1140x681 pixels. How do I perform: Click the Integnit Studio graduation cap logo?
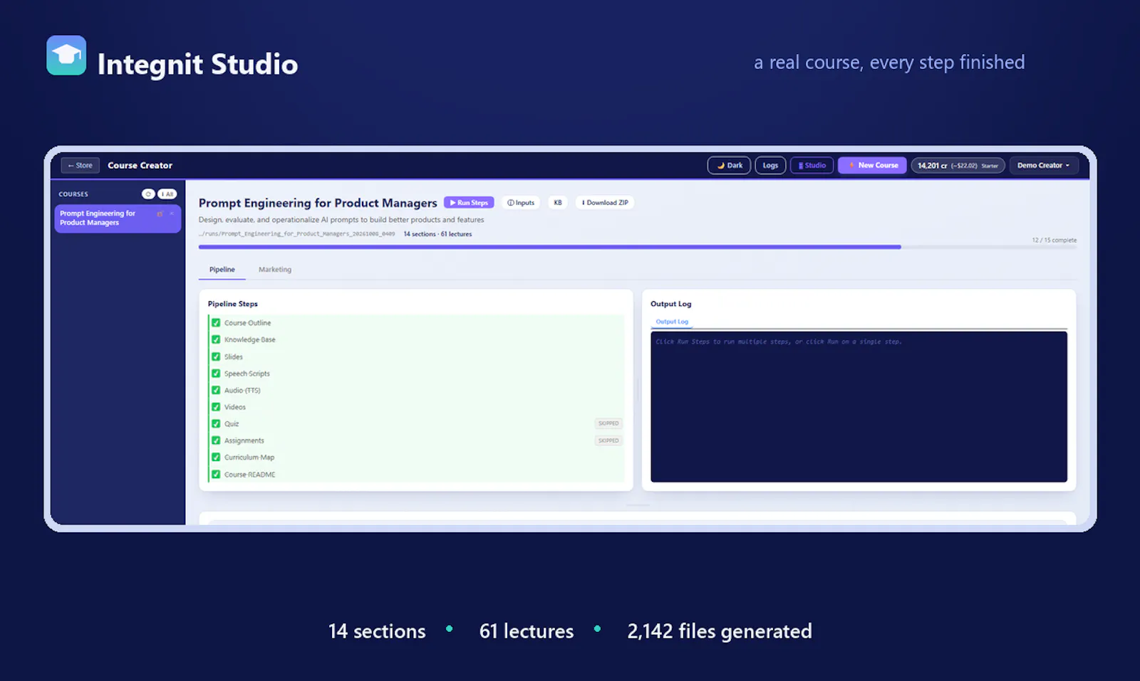point(66,56)
